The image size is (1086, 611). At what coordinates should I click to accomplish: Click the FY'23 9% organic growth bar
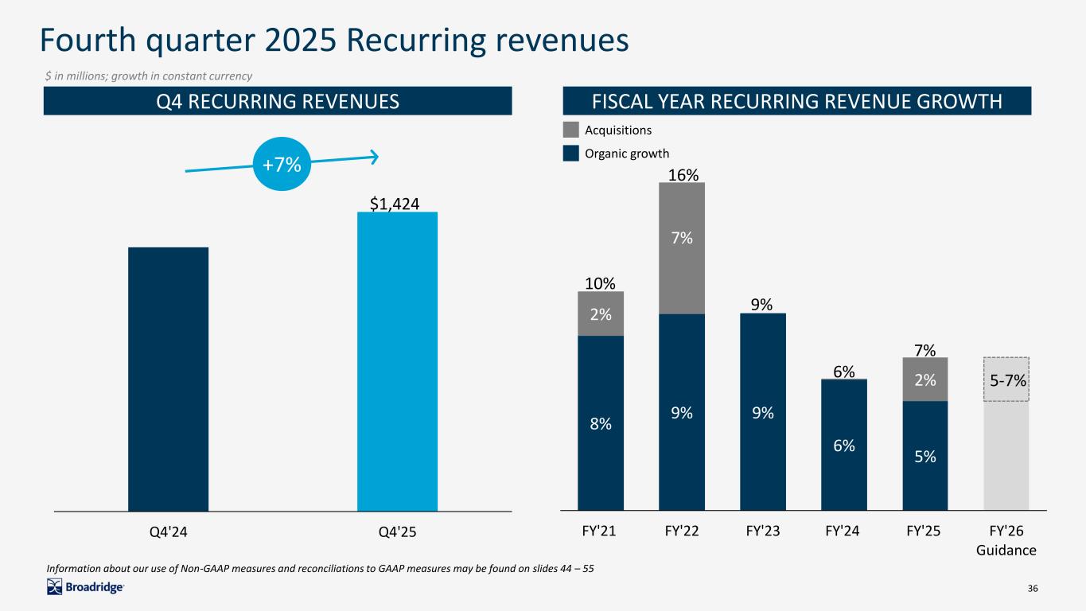click(x=763, y=411)
